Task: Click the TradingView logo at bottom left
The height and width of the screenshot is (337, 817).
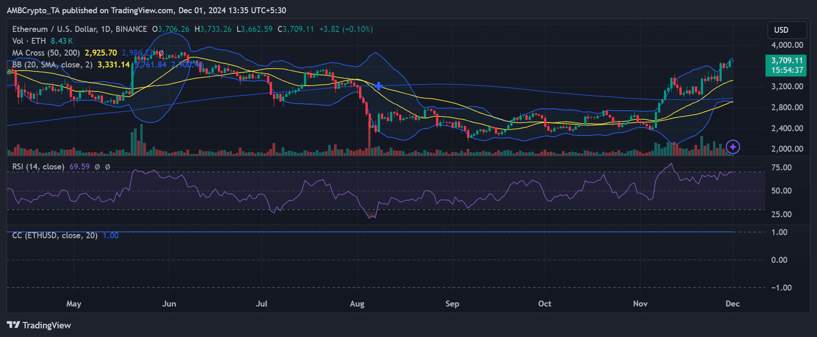Action: tap(39, 325)
